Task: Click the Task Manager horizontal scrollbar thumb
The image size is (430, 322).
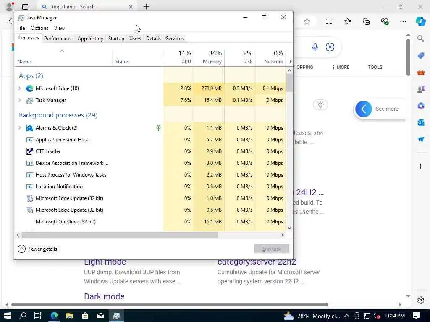Action: pos(120,235)
